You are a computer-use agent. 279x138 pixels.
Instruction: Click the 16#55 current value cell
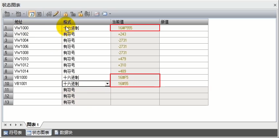[135, 84]
